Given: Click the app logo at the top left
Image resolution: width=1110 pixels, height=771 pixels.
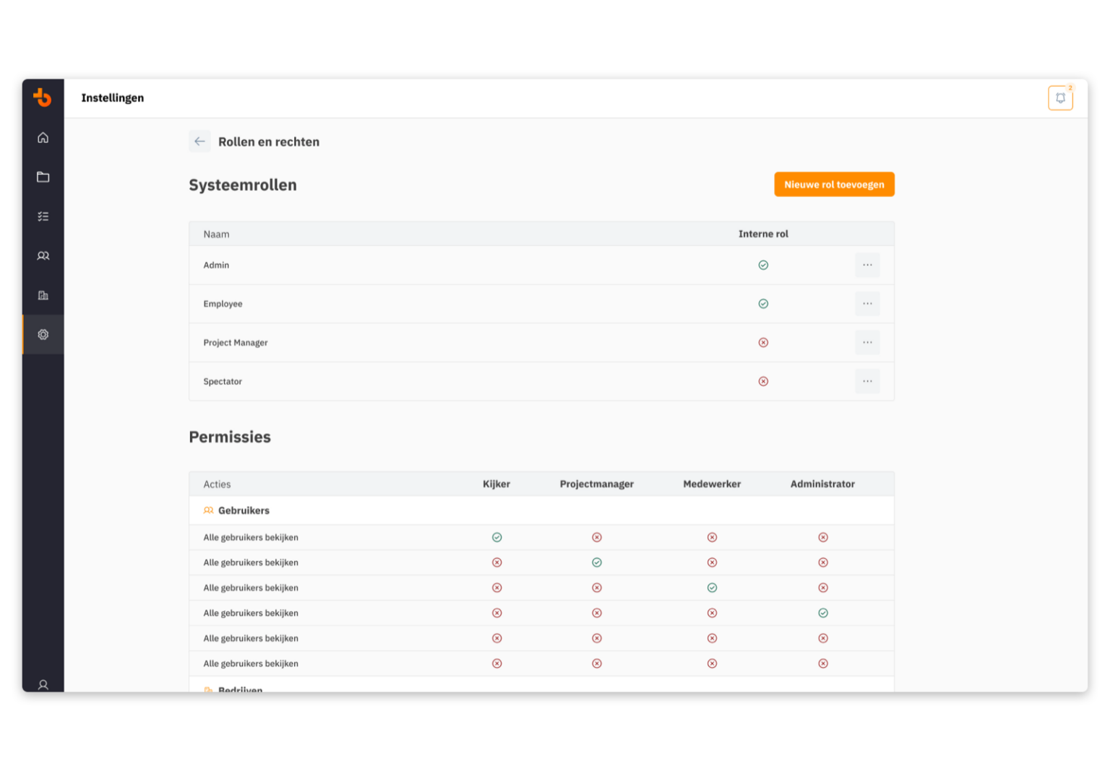Looking at the screenshot, I should pyautogui.click(x=43, y=98).
